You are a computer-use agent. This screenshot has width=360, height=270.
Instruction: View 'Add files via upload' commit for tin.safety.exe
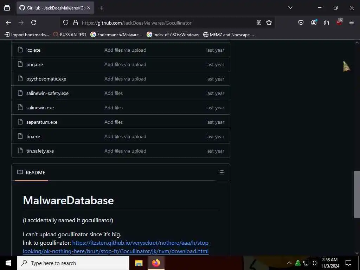click(125, 151)
